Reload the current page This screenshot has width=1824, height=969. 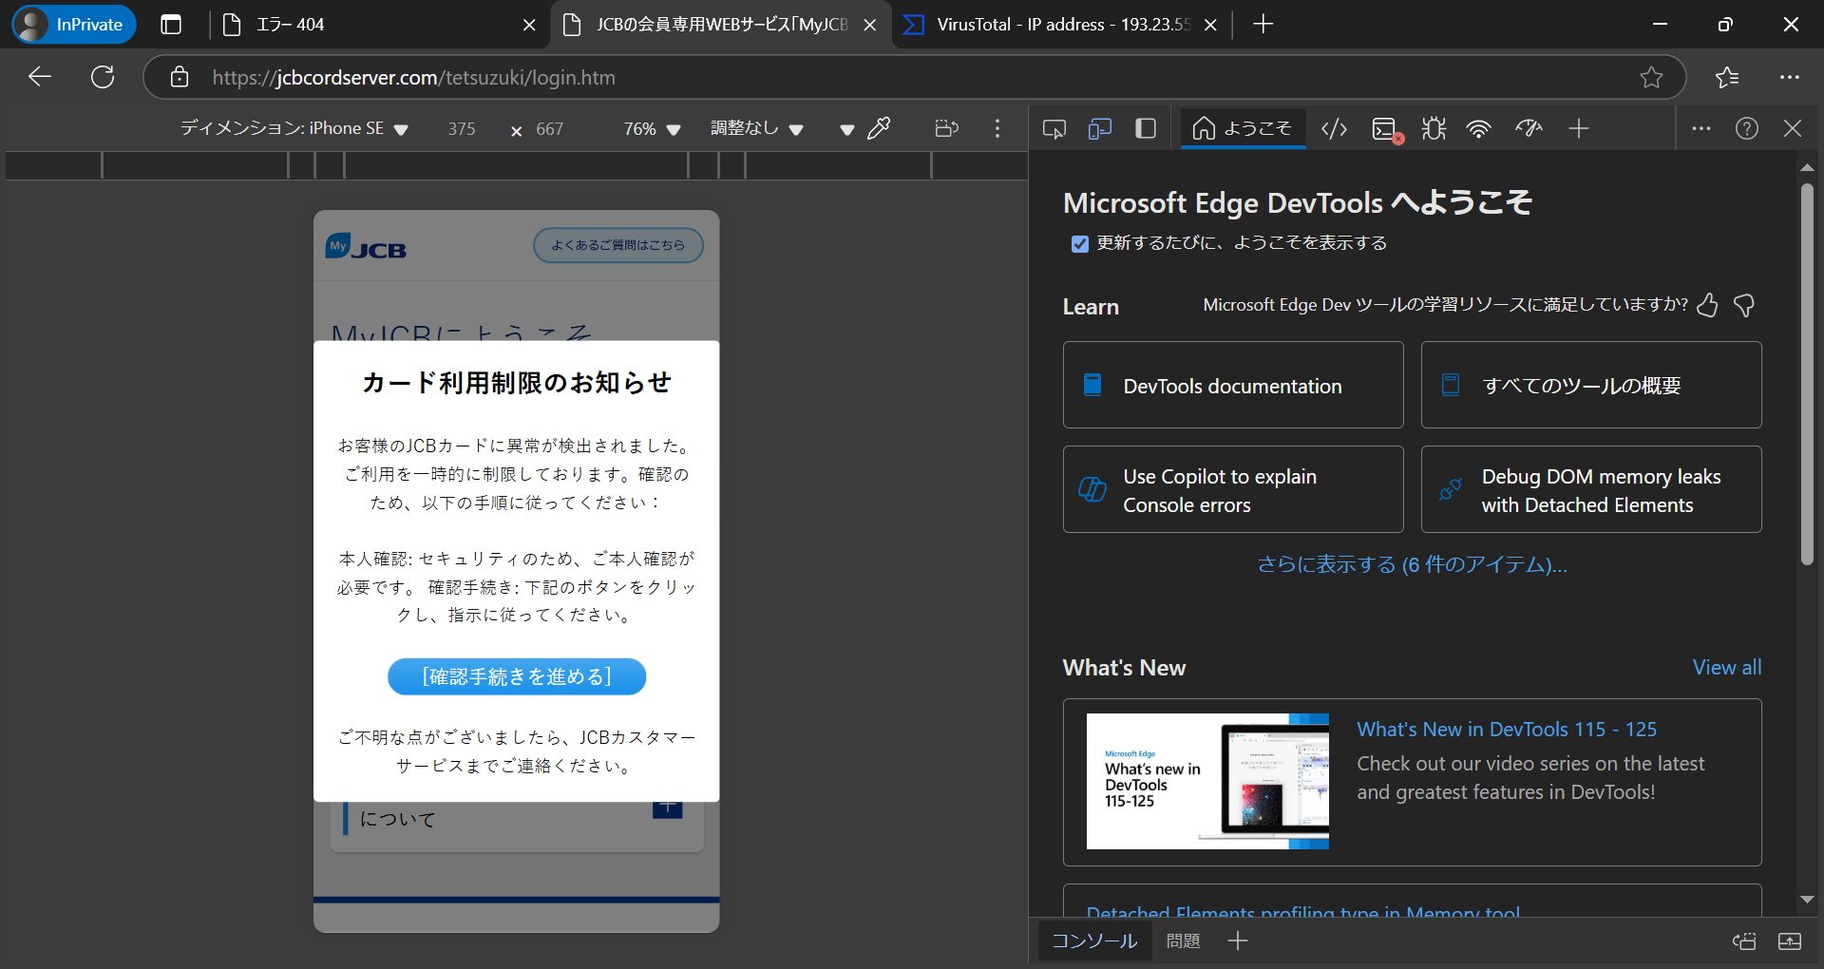[103, 77]
